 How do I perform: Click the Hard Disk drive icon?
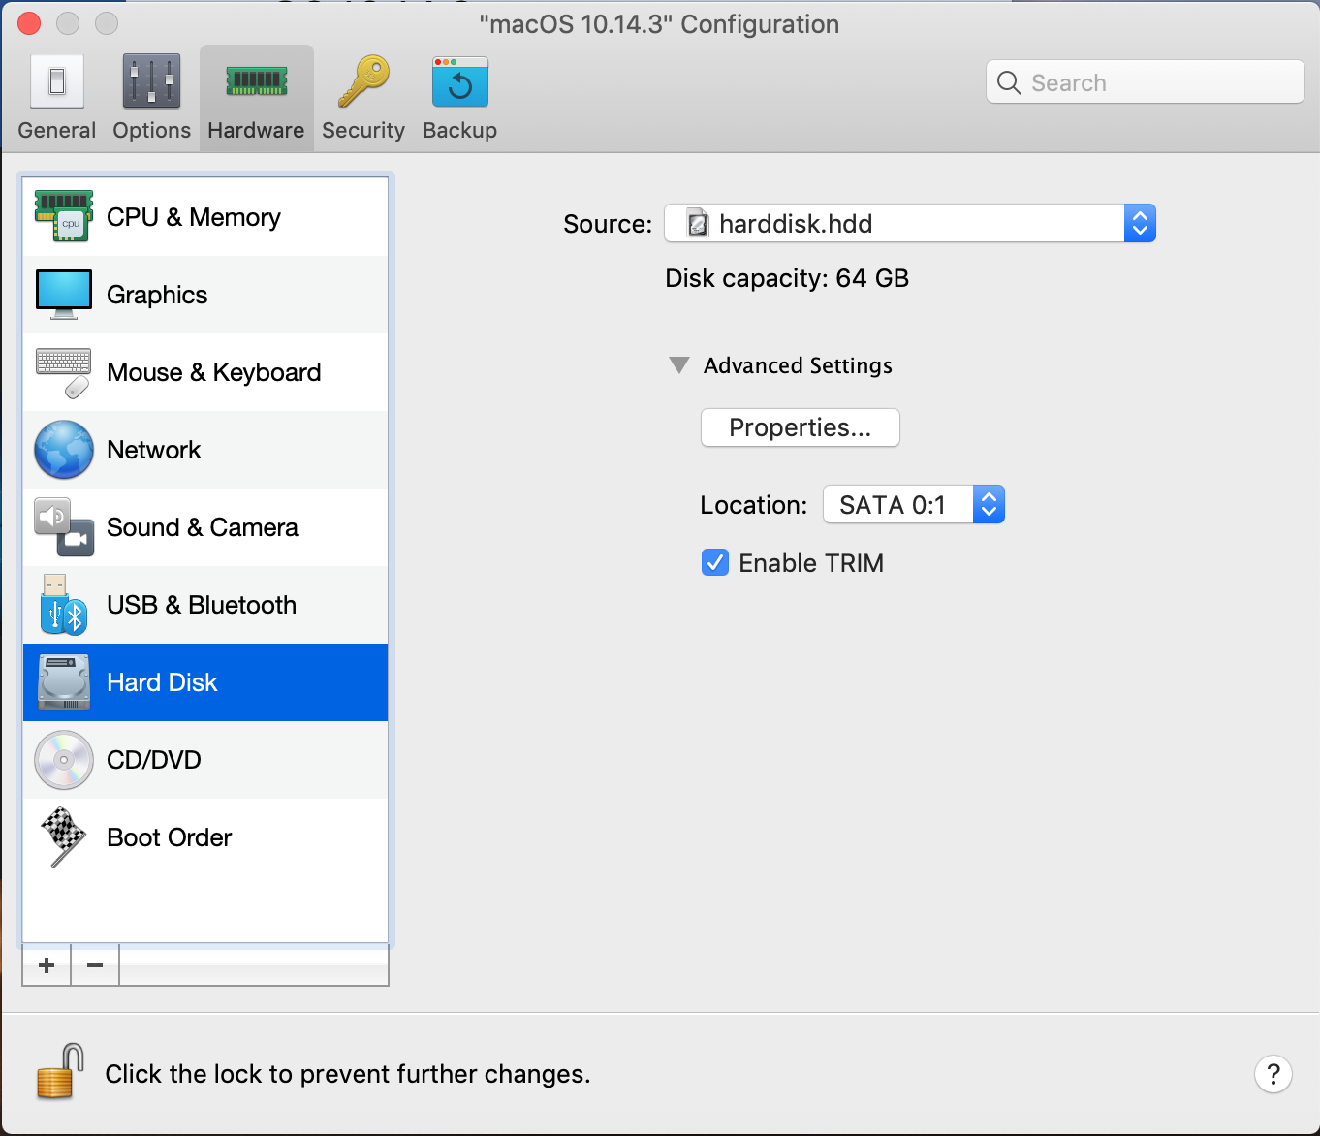[64, 682]
